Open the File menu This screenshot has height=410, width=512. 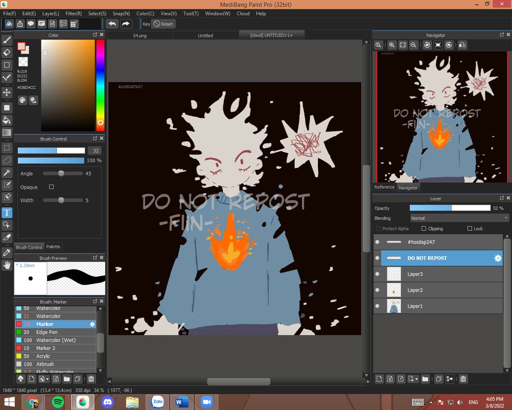[x=9, y=14]
